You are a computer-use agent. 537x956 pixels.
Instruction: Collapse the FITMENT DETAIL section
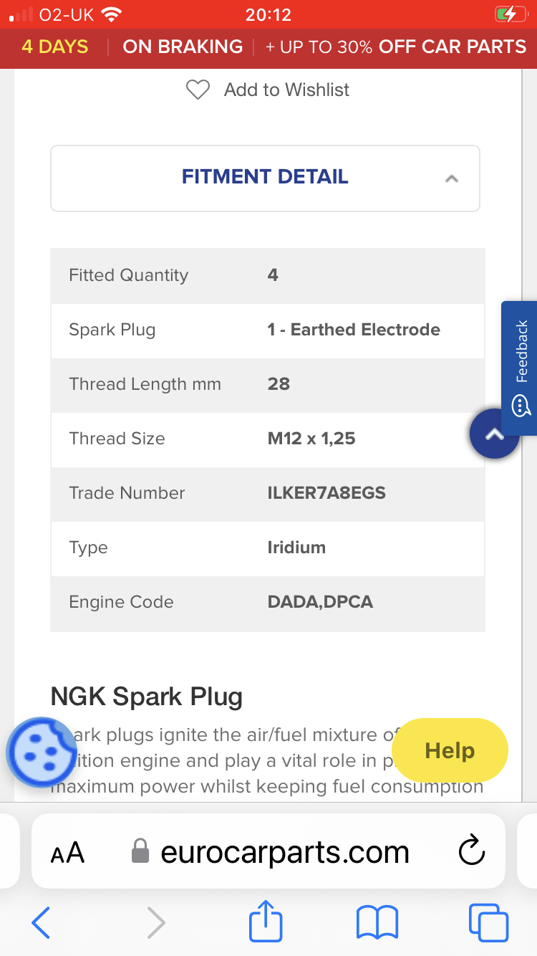[265, 177]
